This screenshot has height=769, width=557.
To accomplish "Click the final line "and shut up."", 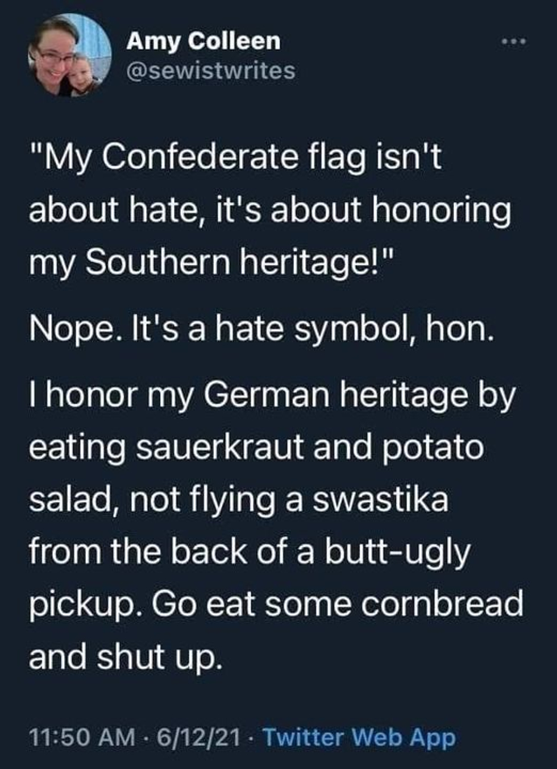I will (124, 658).
